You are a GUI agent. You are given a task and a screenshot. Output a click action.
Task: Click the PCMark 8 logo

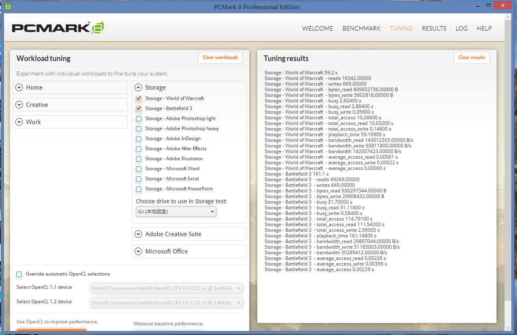pyautogui.click(x=58, y=28)
